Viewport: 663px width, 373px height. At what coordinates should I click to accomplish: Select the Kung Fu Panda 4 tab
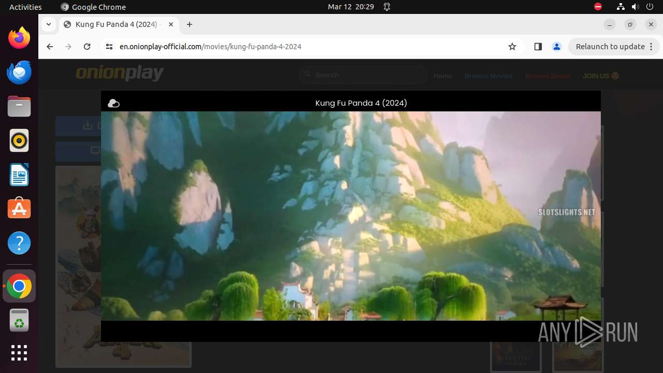tap(119, 24)
